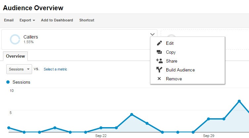Click the Shortcut button
Viewport: 249px width, 138px height.
click(x=87, y=20)
